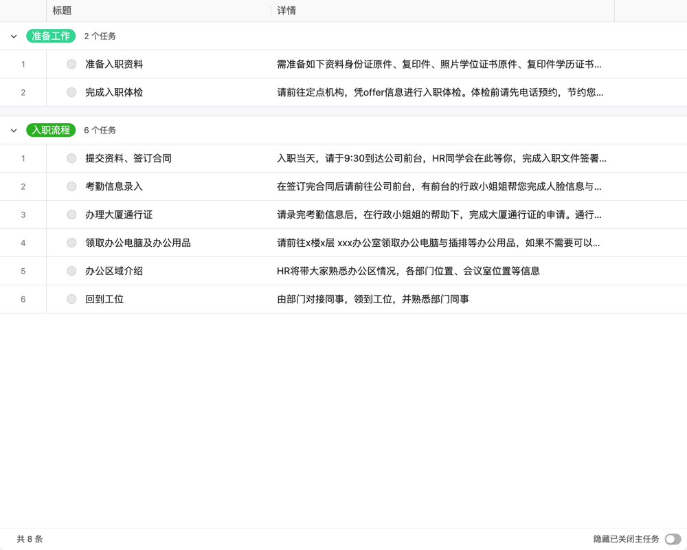Check the completion circle for 回到工位
The image size is (687, 550).
[x=71, y=299]
